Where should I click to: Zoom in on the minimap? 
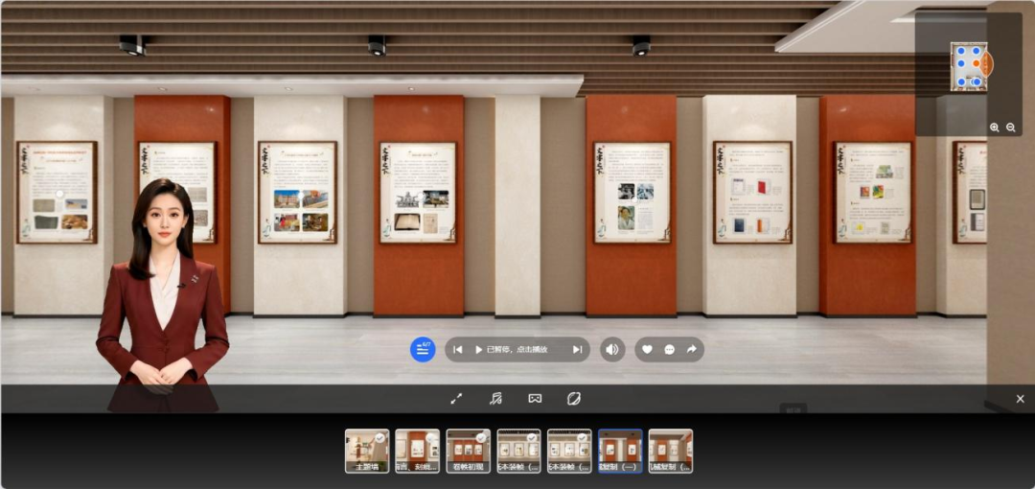994,128
